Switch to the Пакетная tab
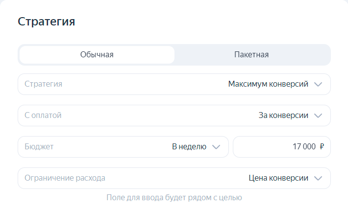The image size is (348, 210). point(251,55)
